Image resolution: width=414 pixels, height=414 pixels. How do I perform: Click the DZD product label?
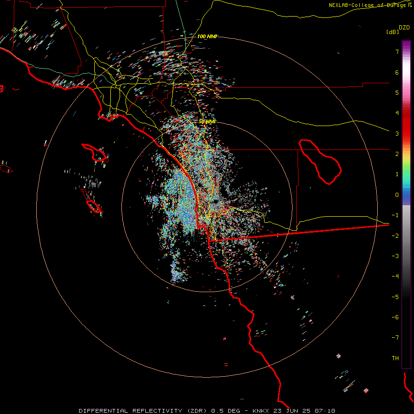pos(404,28)
